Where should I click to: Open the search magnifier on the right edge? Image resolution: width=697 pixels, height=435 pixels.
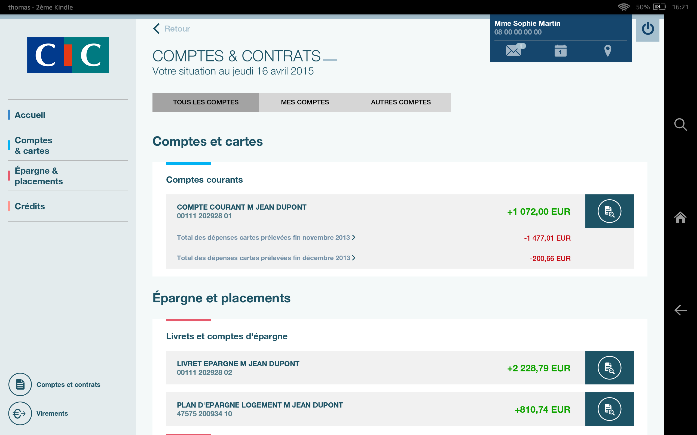[680, 125]
